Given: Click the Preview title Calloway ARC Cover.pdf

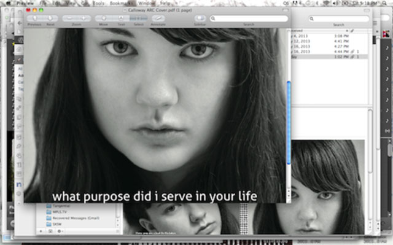Looking at the screenshot, I should click(160, 10).
